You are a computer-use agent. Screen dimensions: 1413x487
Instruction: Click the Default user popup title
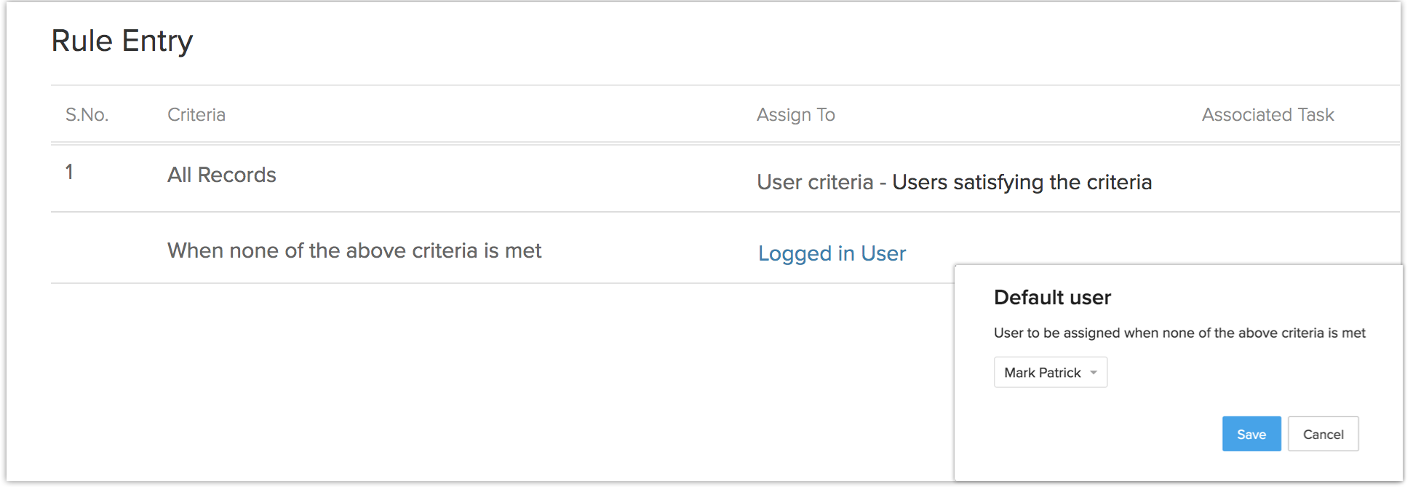tap(1052, 297)
